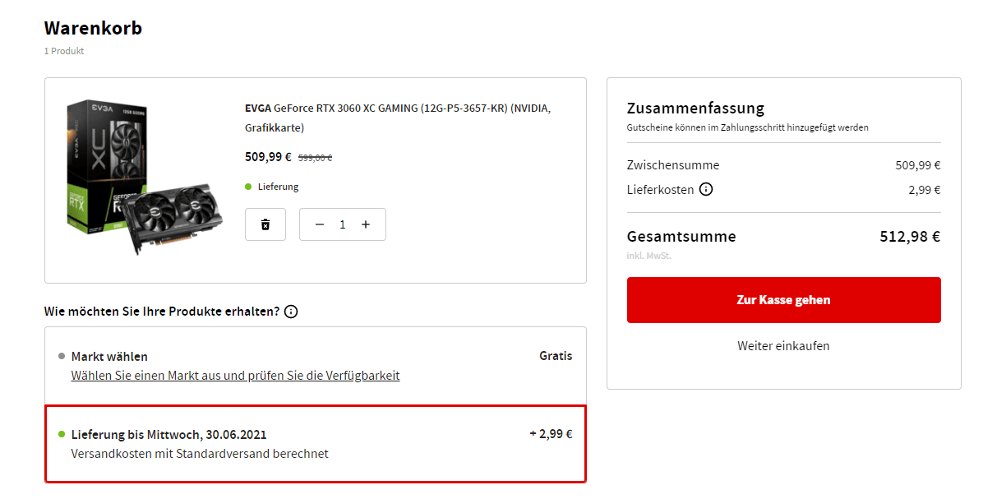The width and height of the screenshot is (983, 499).
Task: Click the Weiter einkaufen link
Action: pyautogui.click(x=783, y=346)
